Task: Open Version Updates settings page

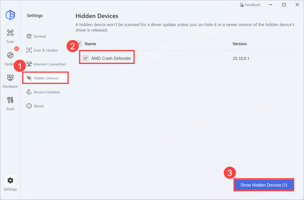Action: coord(47,92)
